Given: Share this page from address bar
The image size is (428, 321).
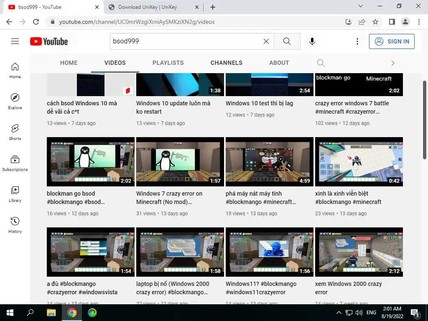Looking at the screenshot, I should [362, 22].
